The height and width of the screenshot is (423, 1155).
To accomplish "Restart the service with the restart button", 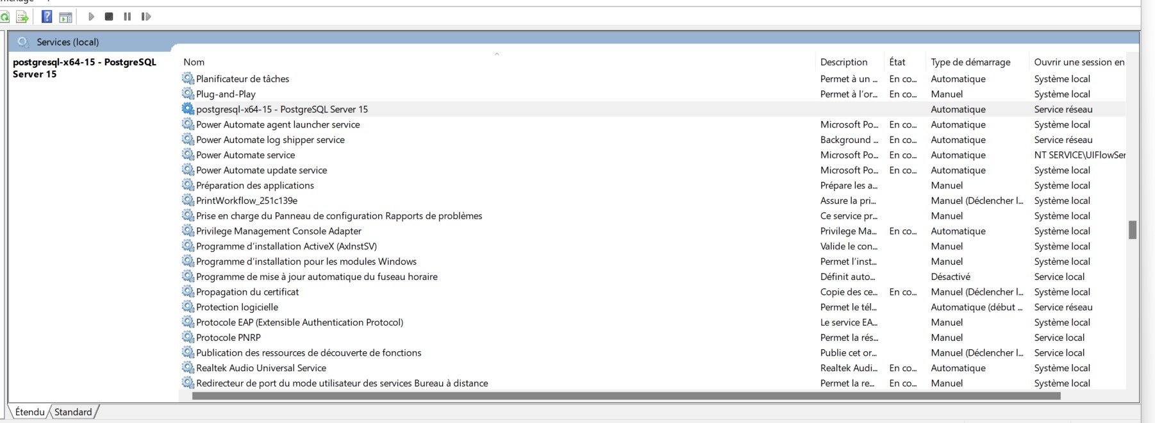I will [146, 17].
